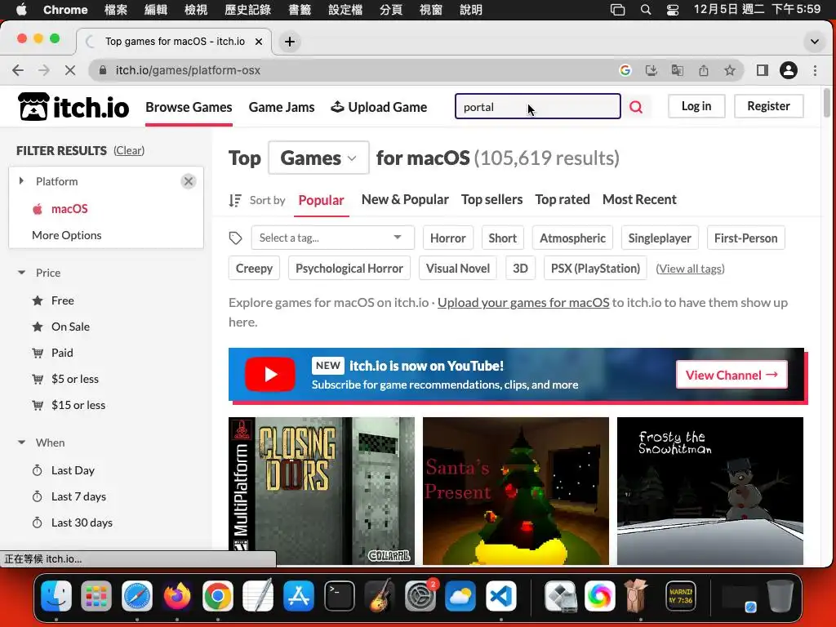Click the Log in button
Viewport: 836px width, 627px height.
696,106
